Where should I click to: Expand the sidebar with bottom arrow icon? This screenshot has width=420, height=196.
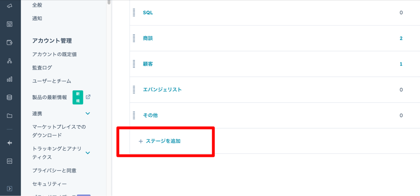click(x=10, y=189)
